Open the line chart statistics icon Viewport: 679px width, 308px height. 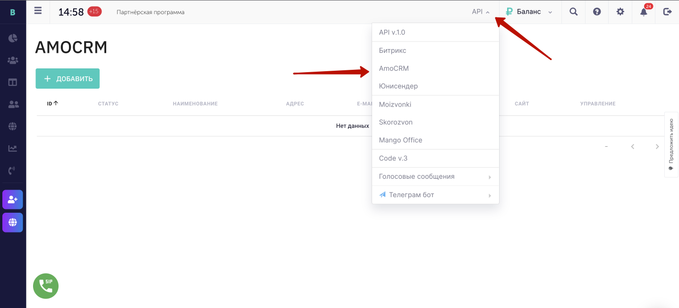(x=13, y=149)
